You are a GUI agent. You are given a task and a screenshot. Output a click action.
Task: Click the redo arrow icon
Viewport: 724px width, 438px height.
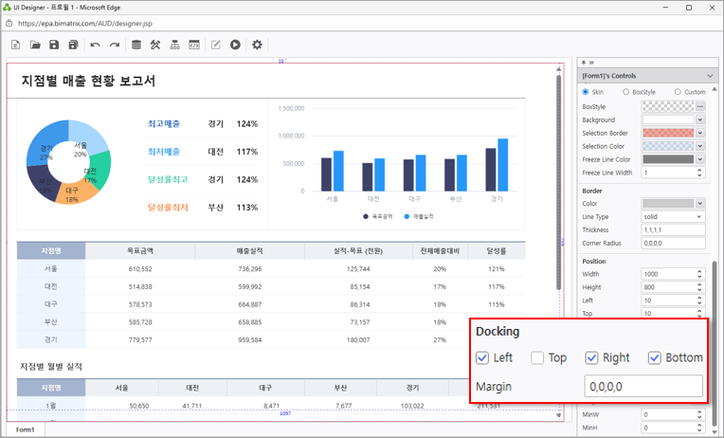[x=115, y=45]
